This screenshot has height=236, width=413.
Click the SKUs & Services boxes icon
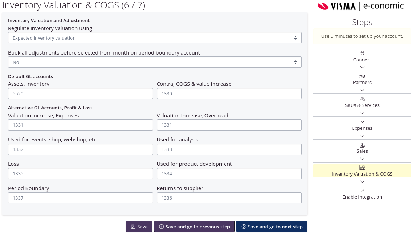pyautogui.click(x=362, y=99)
